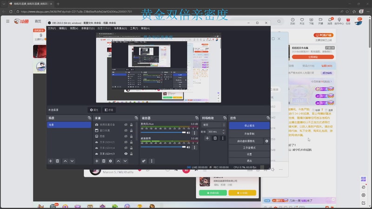
Task: Show the 文本 (GDI+) 4 source via eye icon
Action: pos(126,148)
